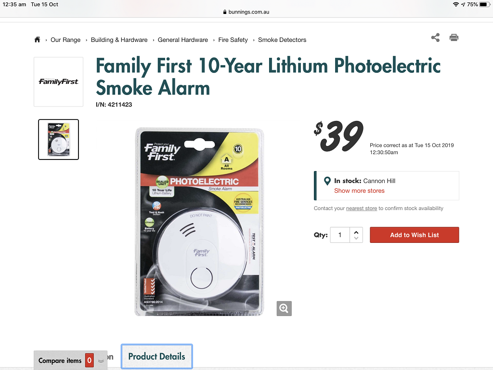Decrease quantity with down arrow
This screenshot has width=493, height=370.
tap(356, 238)
